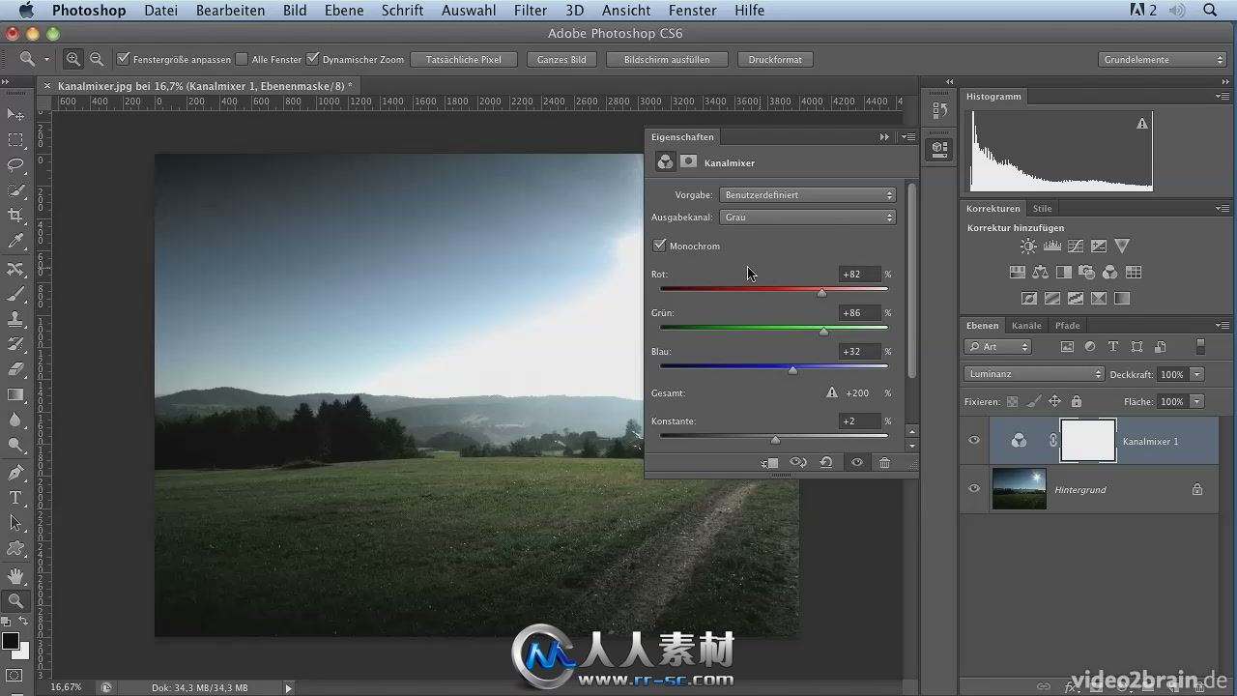Open the Vorgabe preset dropdown
Screen dimensions: 1237x696
tap(808, 195)
